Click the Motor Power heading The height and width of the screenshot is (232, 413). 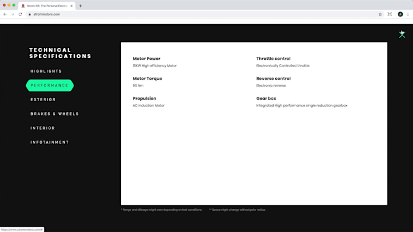click(x=146, y=59)
